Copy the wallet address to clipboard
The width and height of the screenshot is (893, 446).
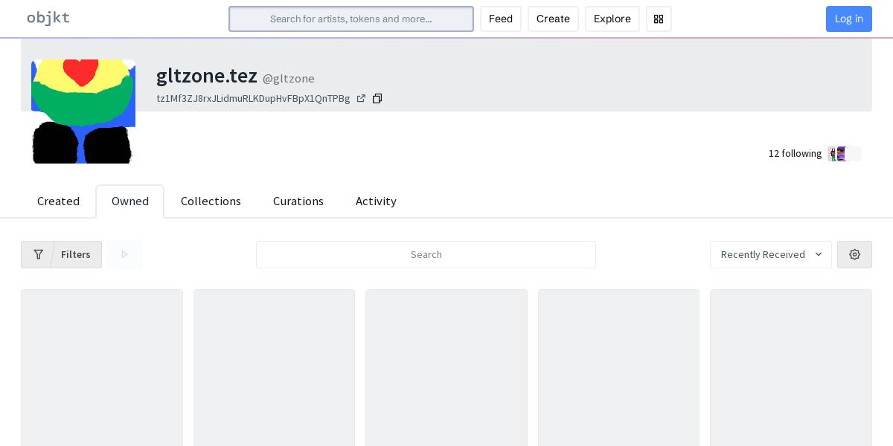coord(377,99)
